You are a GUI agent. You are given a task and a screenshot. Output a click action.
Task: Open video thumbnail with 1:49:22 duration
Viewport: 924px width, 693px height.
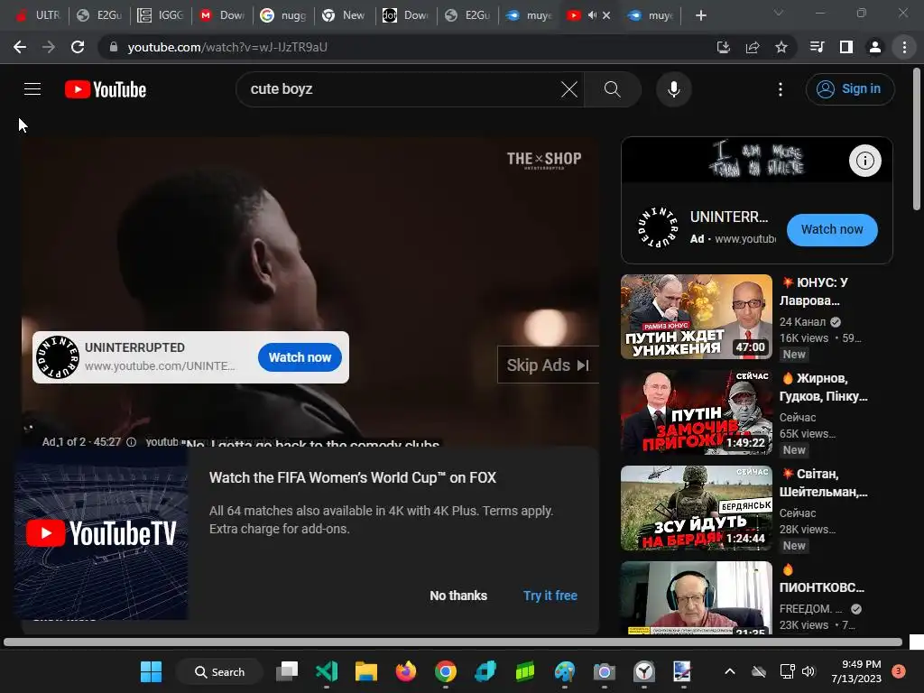(696, 411)
